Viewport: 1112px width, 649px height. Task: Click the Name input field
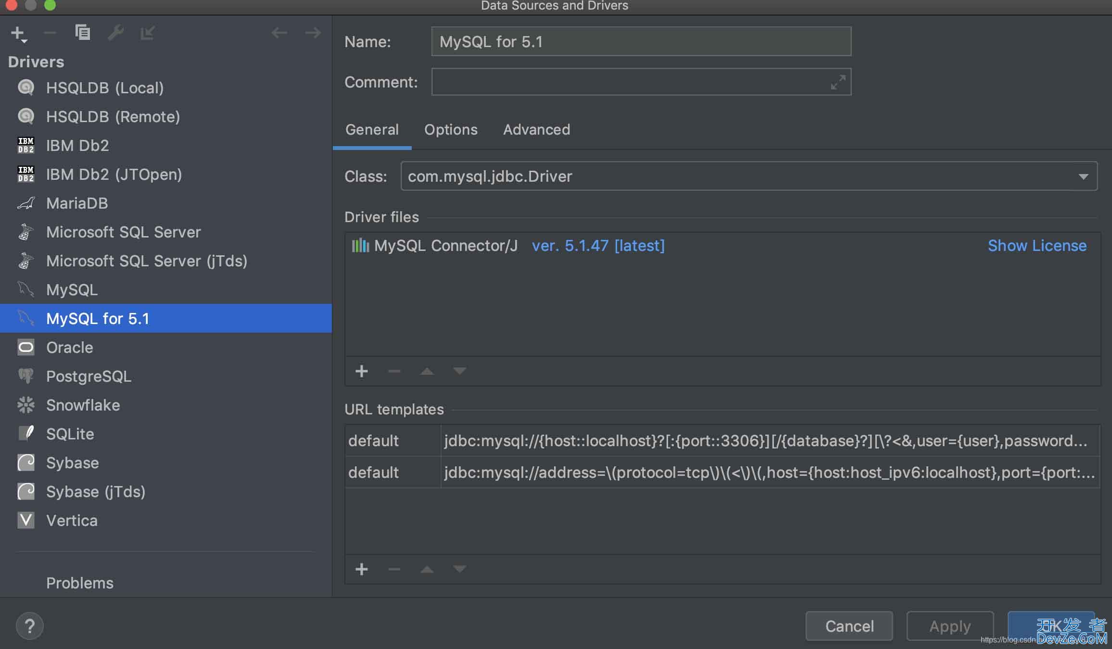coord(641,41)
